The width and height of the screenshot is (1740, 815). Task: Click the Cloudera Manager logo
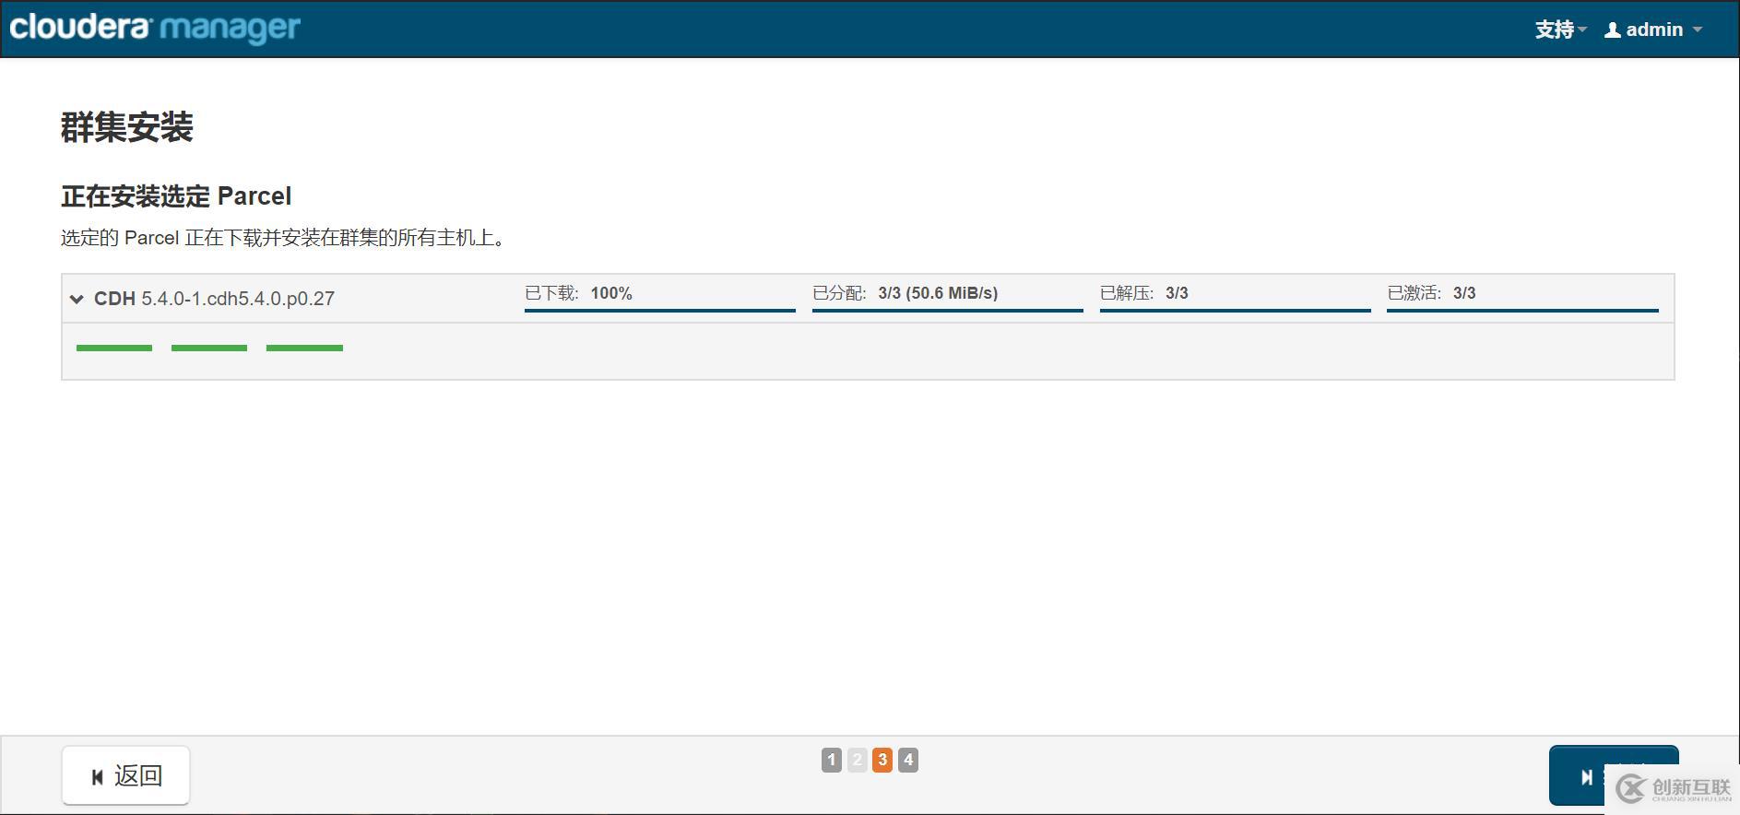(155, 28)
